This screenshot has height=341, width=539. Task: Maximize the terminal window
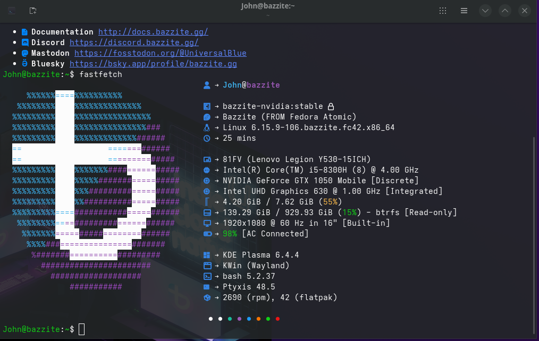coord(505,11)
